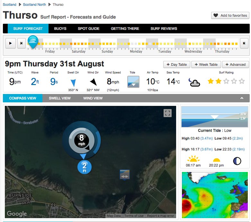Skip to end of forecast timeline
The height and width of the screenshot is (222, 251).
point(244,43)
